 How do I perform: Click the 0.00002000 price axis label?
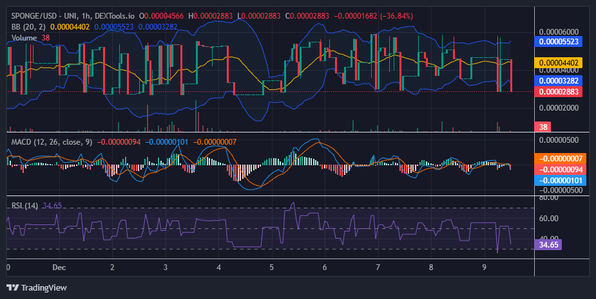click(559, 108)
